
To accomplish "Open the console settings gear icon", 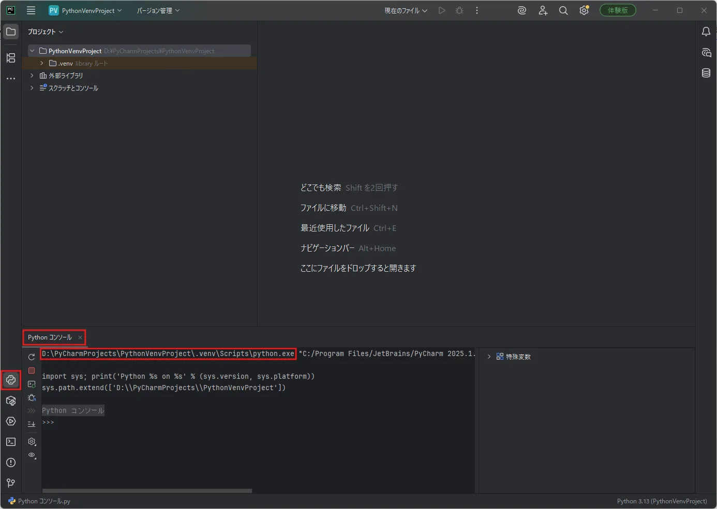I will coord(32,441).
